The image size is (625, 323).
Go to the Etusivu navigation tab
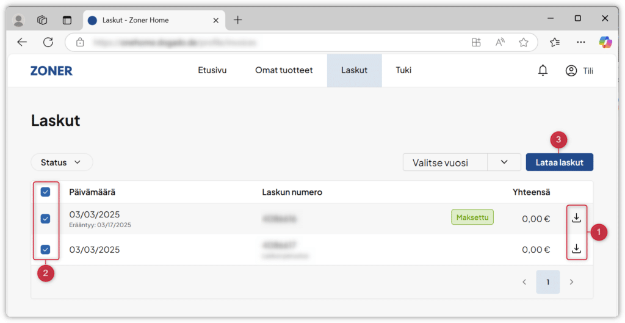212,70
